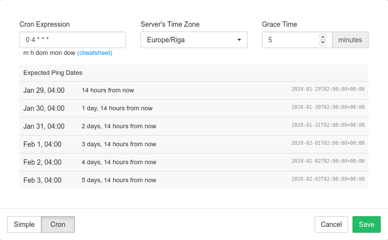The height and width of the screenshot is (240, 388).
Task: Open the cron cheatsheet link
Action: (95, 52)
